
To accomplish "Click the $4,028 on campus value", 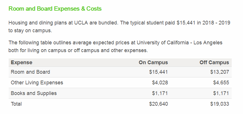I will click(x=160, y=83).
